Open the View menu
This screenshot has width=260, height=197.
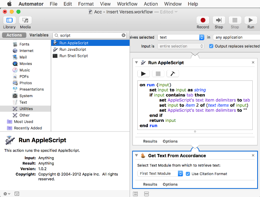[105, 4]
